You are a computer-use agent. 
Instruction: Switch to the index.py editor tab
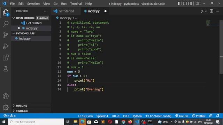click(x=94, y=11)
